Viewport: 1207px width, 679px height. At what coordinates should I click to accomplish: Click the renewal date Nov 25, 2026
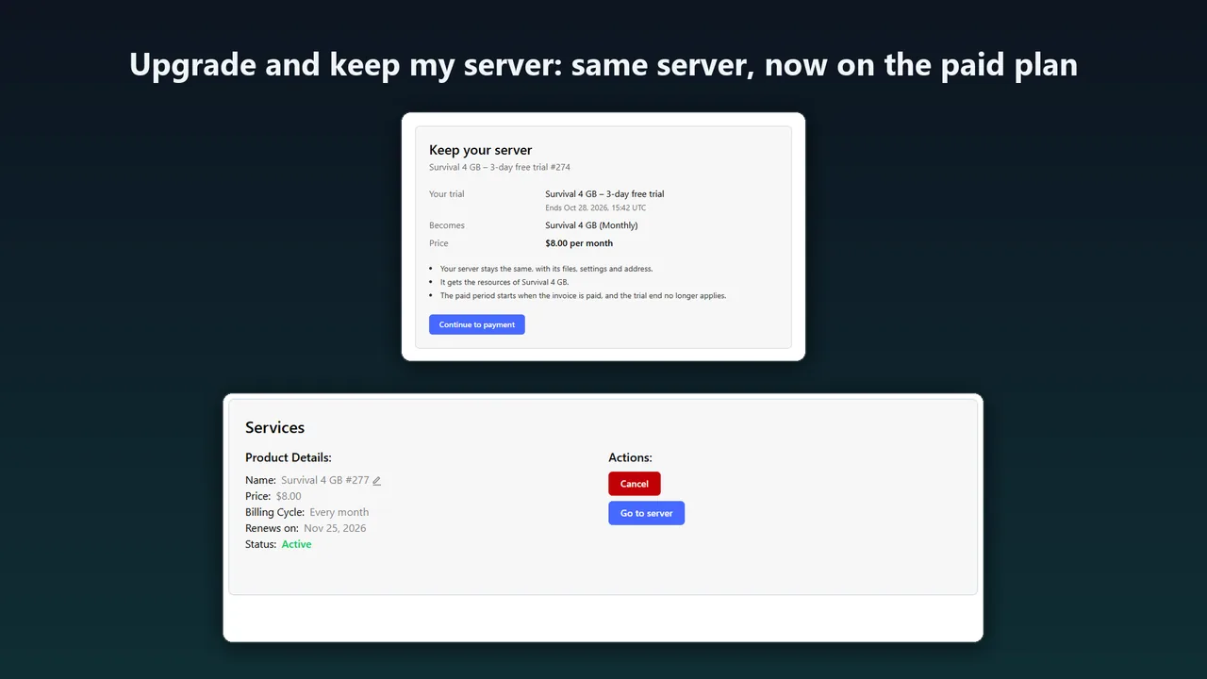(335, 528)
